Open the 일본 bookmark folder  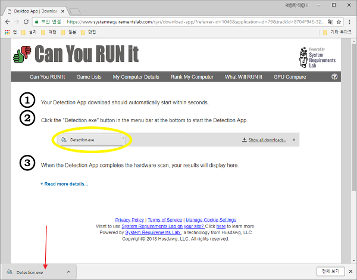click(x=68, y=32)
